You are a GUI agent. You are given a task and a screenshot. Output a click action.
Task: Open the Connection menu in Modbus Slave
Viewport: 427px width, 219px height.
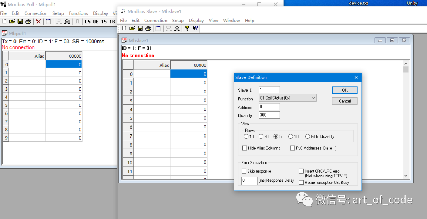click(155, 21)
